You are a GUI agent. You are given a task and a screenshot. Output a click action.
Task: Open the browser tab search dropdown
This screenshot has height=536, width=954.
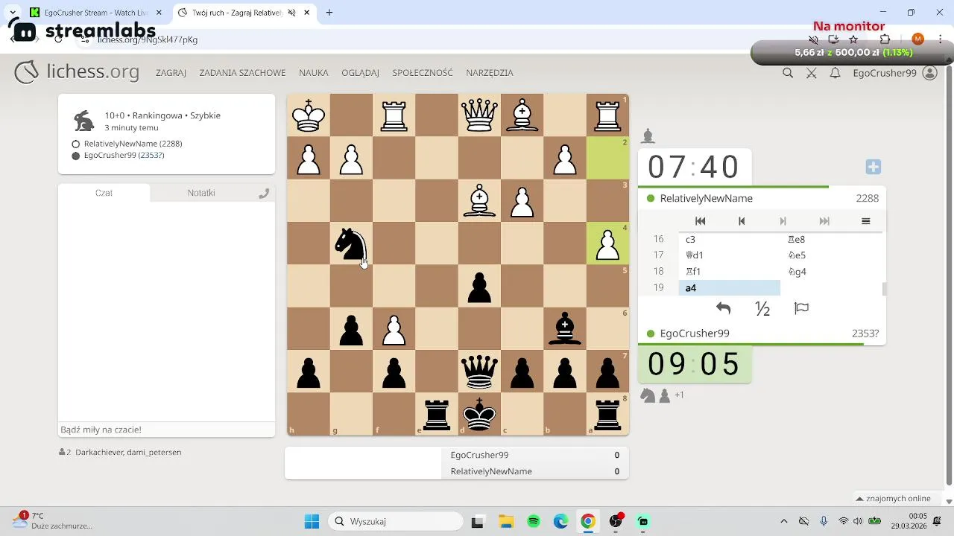click(x=13, y=13)
